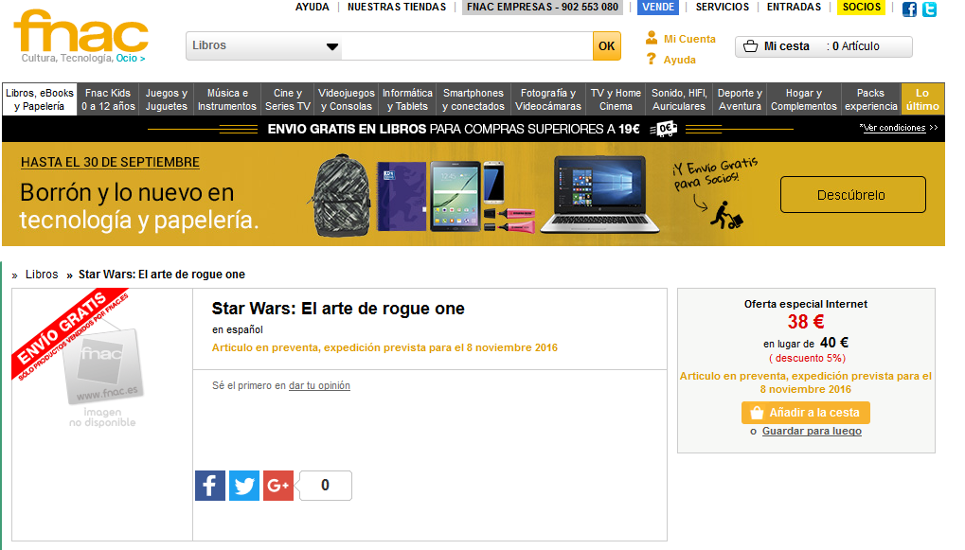Image resolution: width=965 pixels, height=550 pixels.
Task: Click the Fnac logo
Action: 81,30
